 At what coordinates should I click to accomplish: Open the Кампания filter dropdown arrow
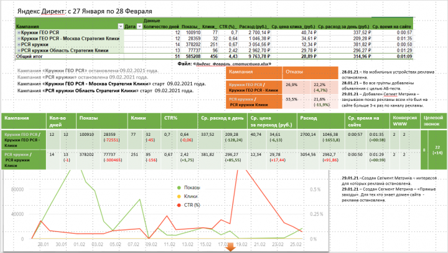pyautogui.click(x=121, y=26)
